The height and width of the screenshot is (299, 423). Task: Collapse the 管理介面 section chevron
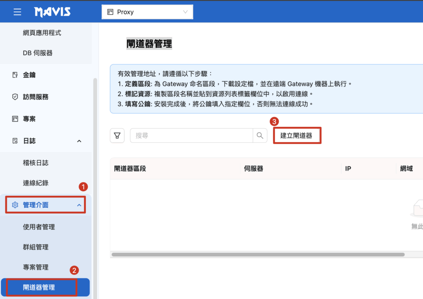tap(78, 205)
